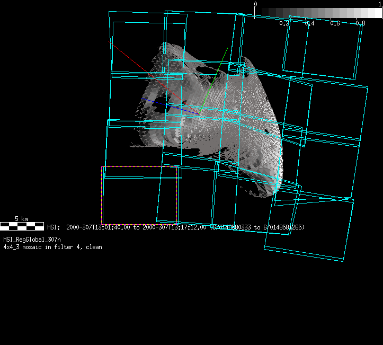Click the 0.4 tick label on colorbar

tap(309, 23)
